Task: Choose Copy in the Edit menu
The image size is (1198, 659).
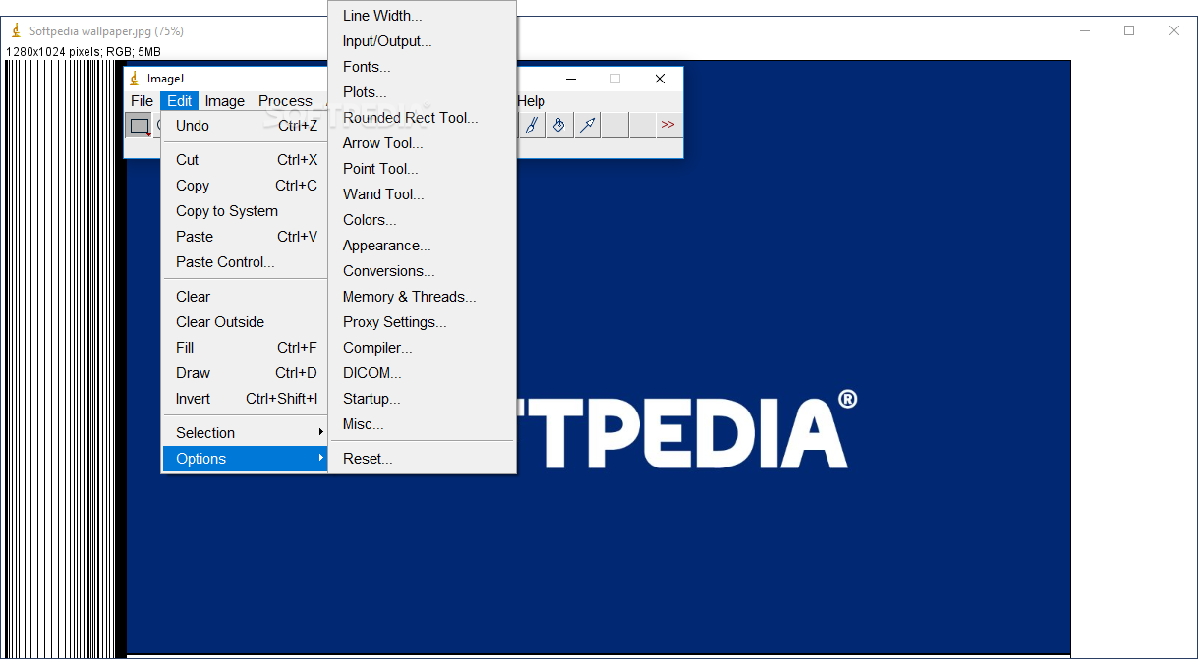Action: [245, 186]
